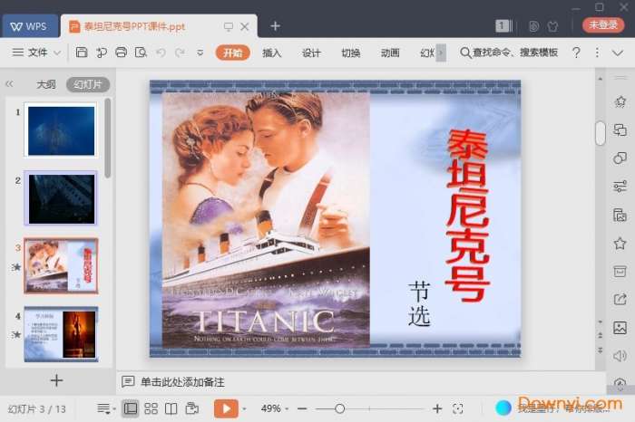
Task: Select the 插入 ribbon tab
Action: [x=272, y=53]
